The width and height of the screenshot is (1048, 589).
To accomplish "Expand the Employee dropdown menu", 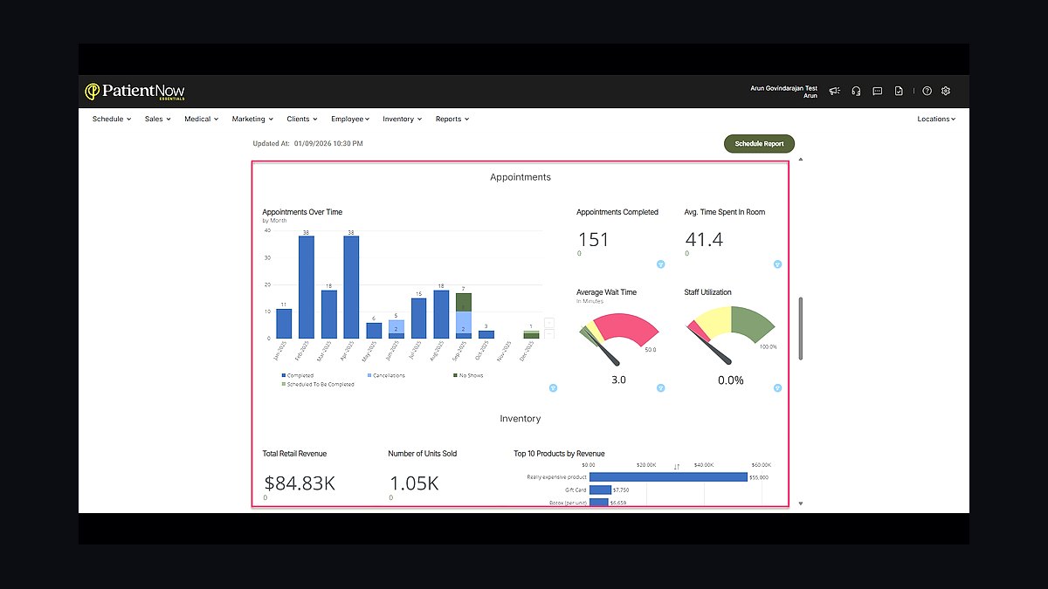I will click(x=350, y=119).
